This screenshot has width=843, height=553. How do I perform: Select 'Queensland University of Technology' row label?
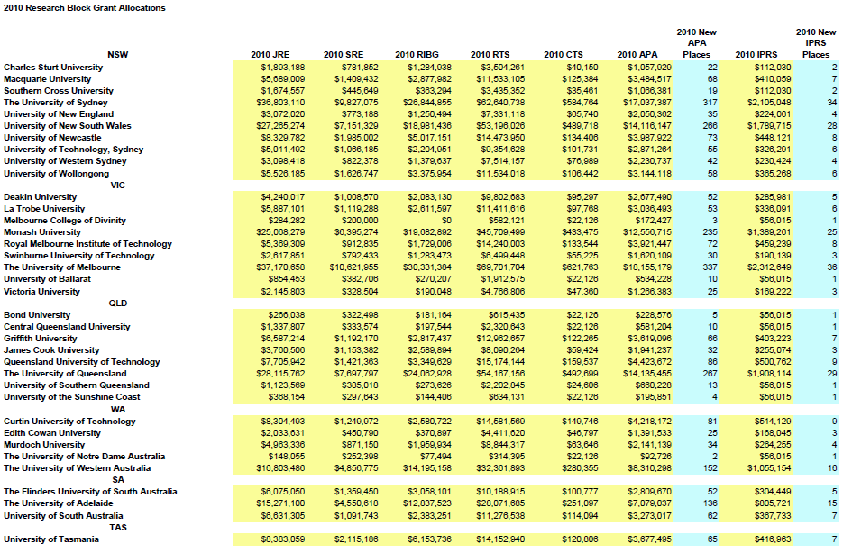pyautogui.click(x=82, y=362)
